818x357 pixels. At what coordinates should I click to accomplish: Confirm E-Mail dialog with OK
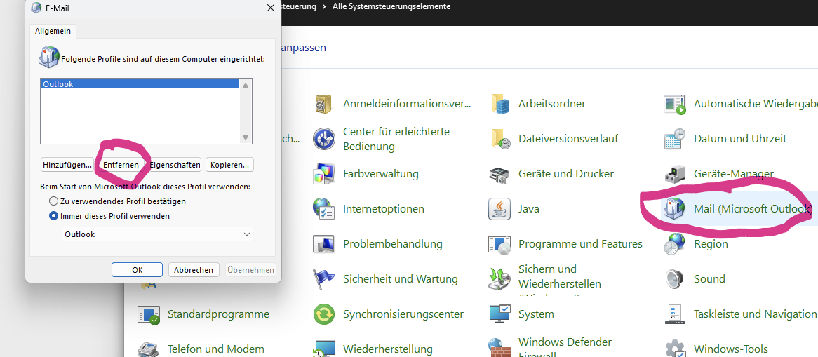click(x=138, y=270)
